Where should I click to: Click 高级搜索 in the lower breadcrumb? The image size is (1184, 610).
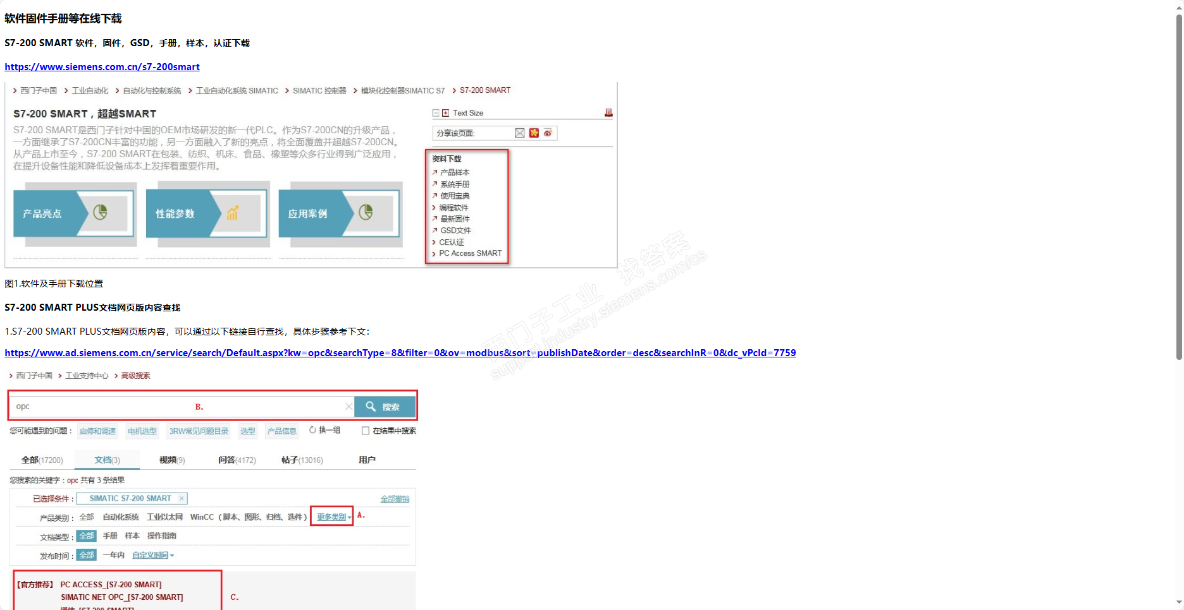click(x=135, y=376)
